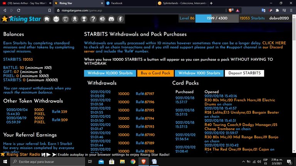This screenshot has height=166, width=296.
Task: Click Deposit STARBITS button
Action: [244, 73]
